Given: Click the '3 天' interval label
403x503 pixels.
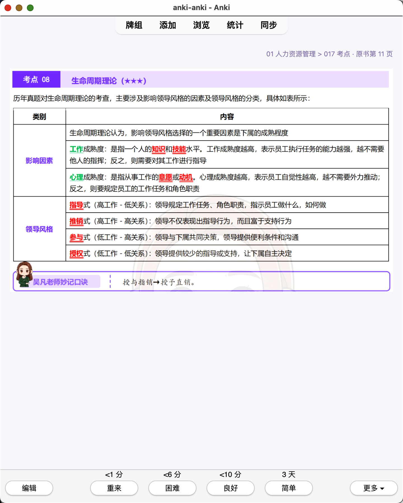Looking at the screenshot, I should pos(289,474).
